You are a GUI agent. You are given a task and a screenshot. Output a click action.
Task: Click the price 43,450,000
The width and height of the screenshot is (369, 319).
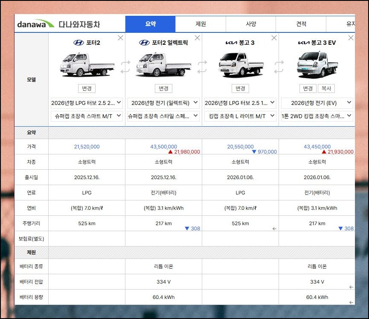coord(317,147)
